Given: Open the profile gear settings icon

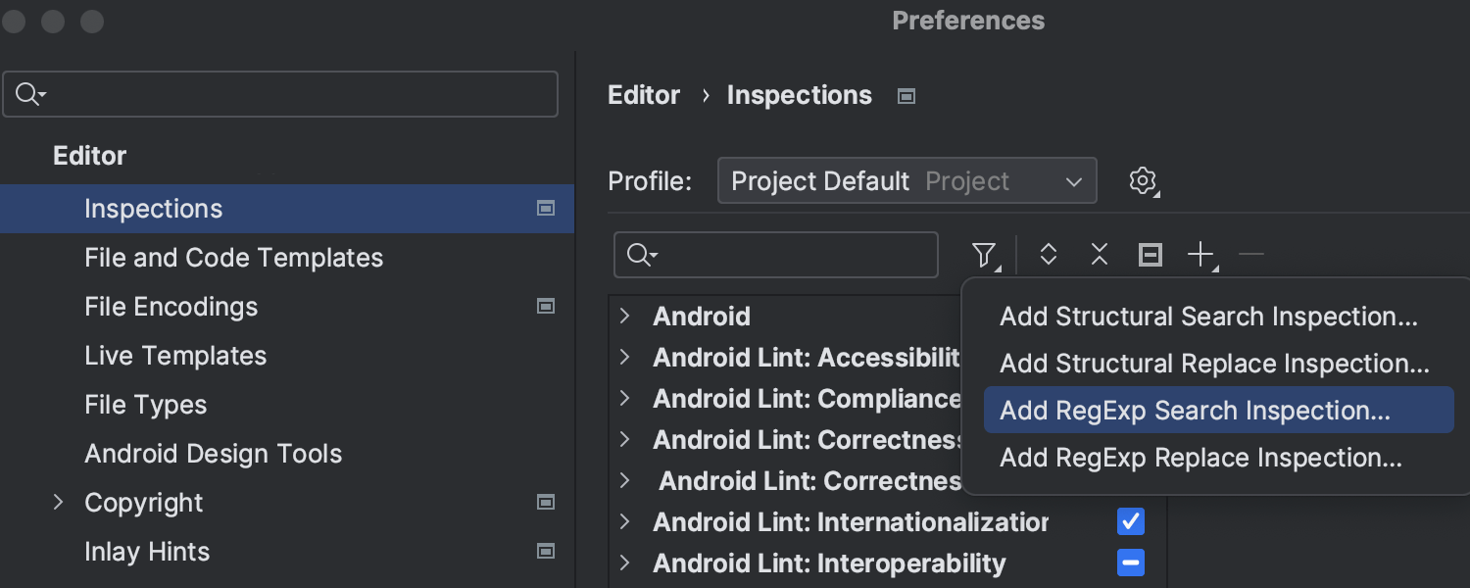Looking at the screenshot, I should point(1143,181).
